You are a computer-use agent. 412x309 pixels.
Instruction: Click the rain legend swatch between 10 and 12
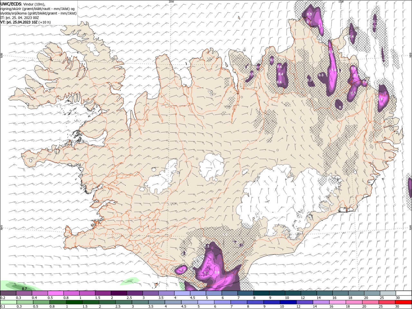coord(288,302)
